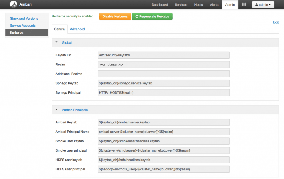Open the apps grid icon
The height and width of the screenshot is (179, 284).
coord(244,4)
